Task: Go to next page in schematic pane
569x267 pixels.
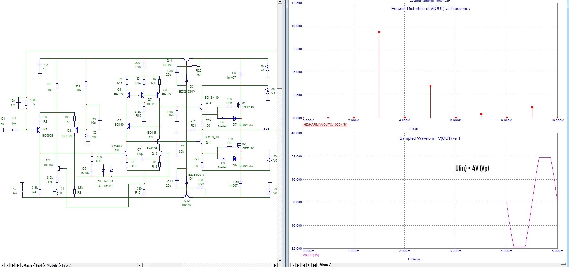Action: (x=13, y=265)
